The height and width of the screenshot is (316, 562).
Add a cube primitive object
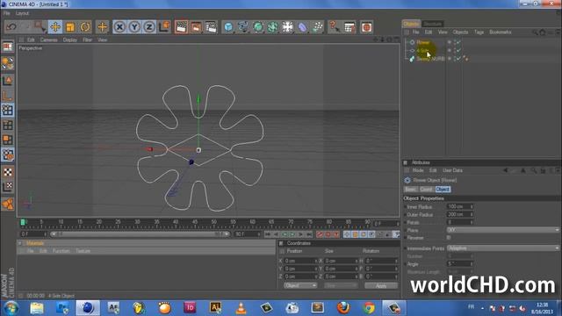(228, 27)
